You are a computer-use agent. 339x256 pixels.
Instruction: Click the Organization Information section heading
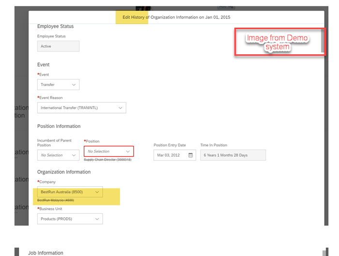coord(64,172)
